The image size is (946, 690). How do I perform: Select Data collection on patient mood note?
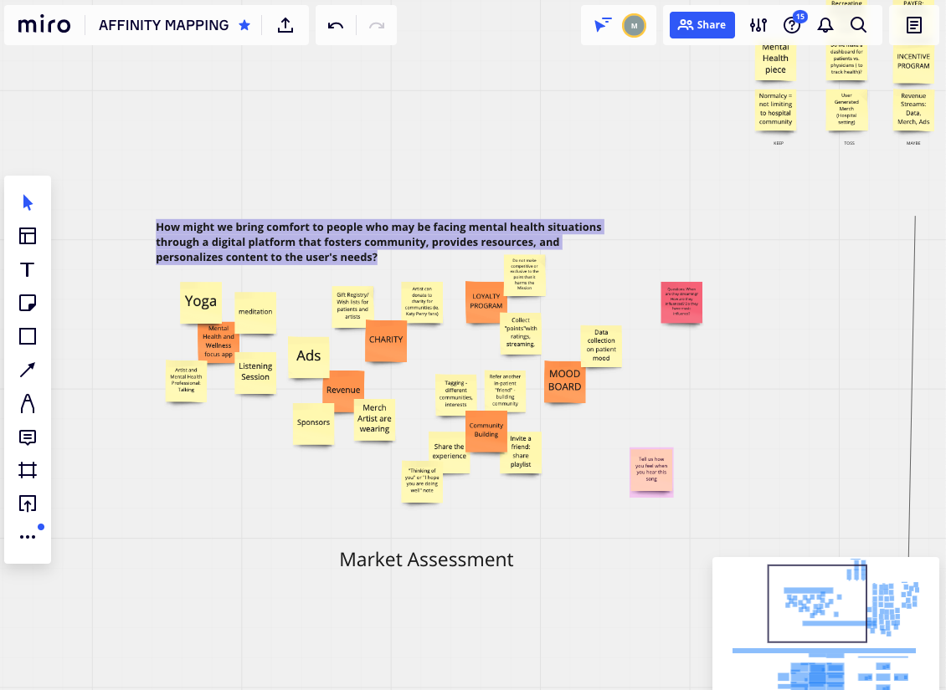pyautogui.click(x=601, y=346)
